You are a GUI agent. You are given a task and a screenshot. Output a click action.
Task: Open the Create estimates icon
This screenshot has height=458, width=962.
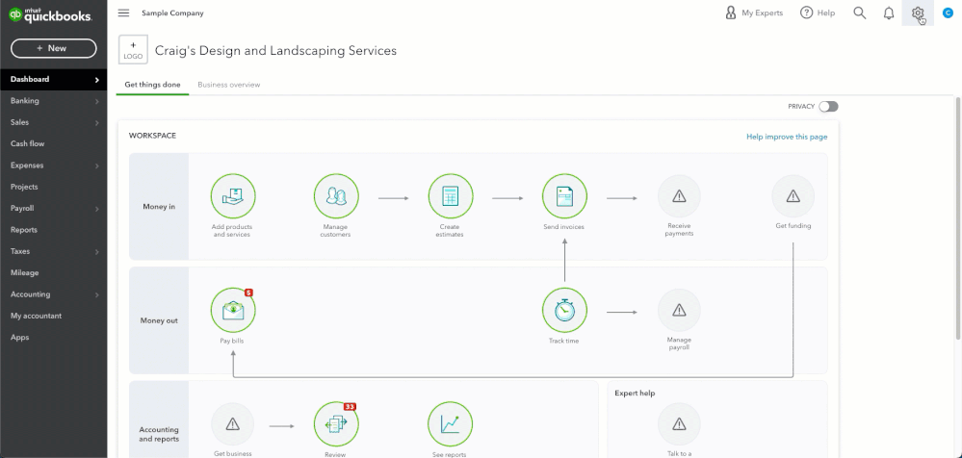click(x=451, y=196)
